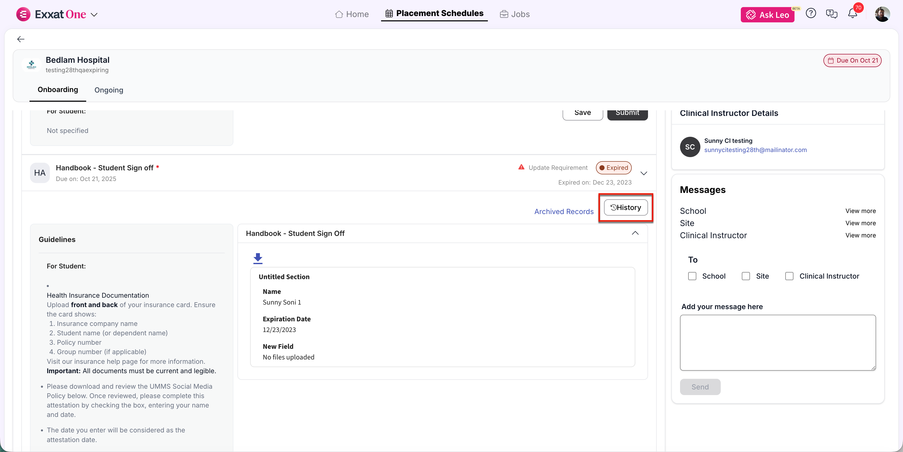Open the help question mark icon
This screenshot has width=903, height=452.
810,13
